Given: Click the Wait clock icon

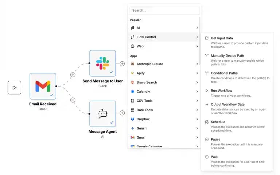Looking at the screenshot, I should [x=207, y=157].
